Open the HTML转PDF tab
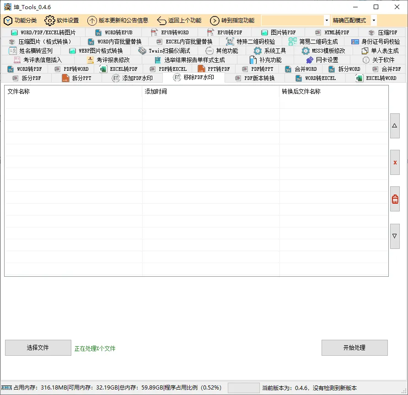The height and width of the screenshot is (395, 408). coord(332,32)
